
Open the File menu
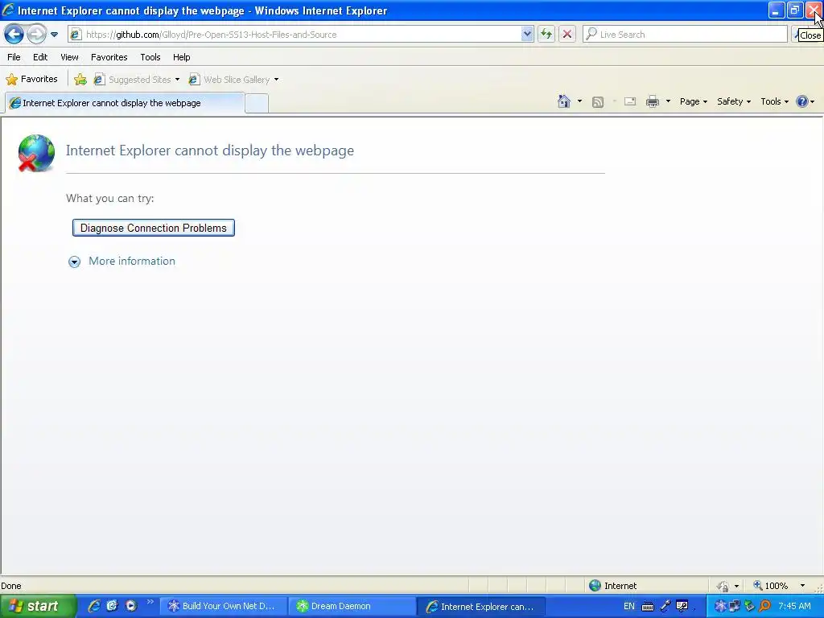pos(14,57)
